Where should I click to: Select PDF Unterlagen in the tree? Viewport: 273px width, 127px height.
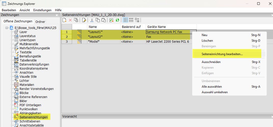click(x=30, y=105)
